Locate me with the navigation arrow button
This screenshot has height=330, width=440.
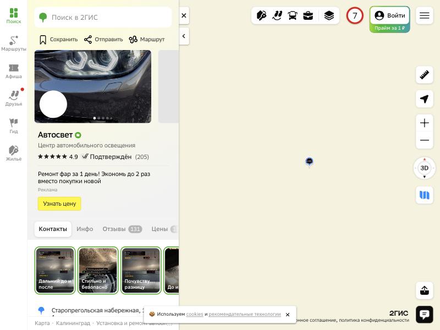(424, 99)
